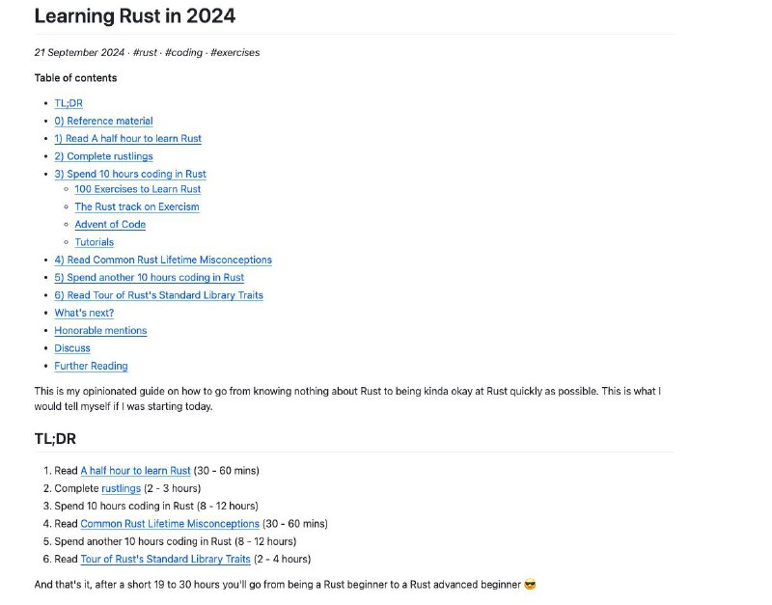772x605 pixels.
Task: Jump to 0) Reference material section
Action: click(x=103, y=122)
